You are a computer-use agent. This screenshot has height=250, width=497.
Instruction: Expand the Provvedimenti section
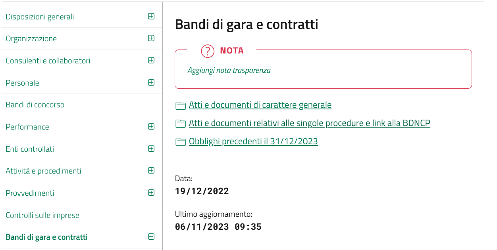pos(151,193)
